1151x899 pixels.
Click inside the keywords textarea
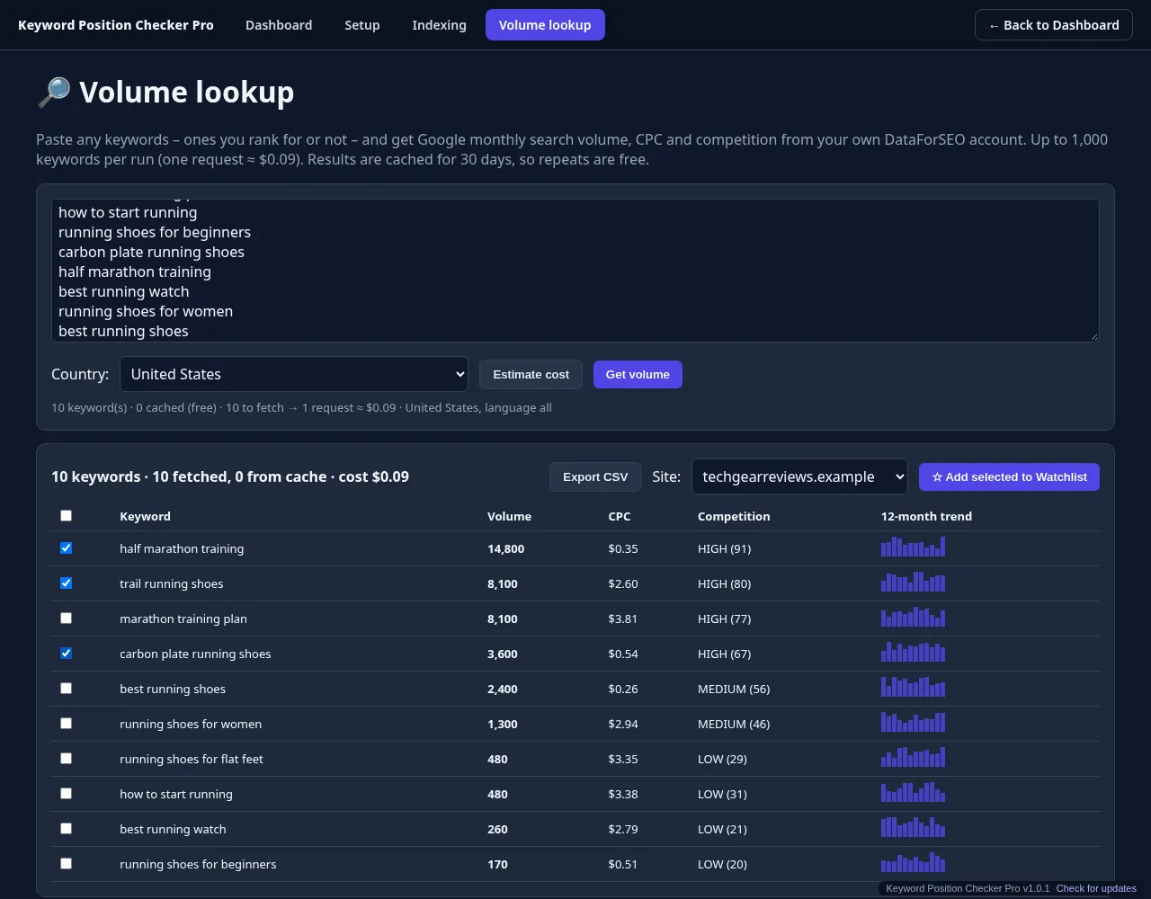[x=575, y=271]
